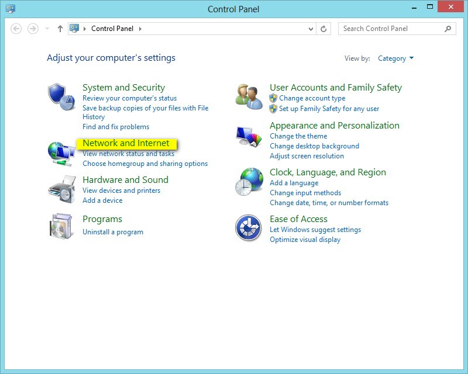Screen dimensions: 468x374
Task: Click Change input methods link
Action: 305,193
